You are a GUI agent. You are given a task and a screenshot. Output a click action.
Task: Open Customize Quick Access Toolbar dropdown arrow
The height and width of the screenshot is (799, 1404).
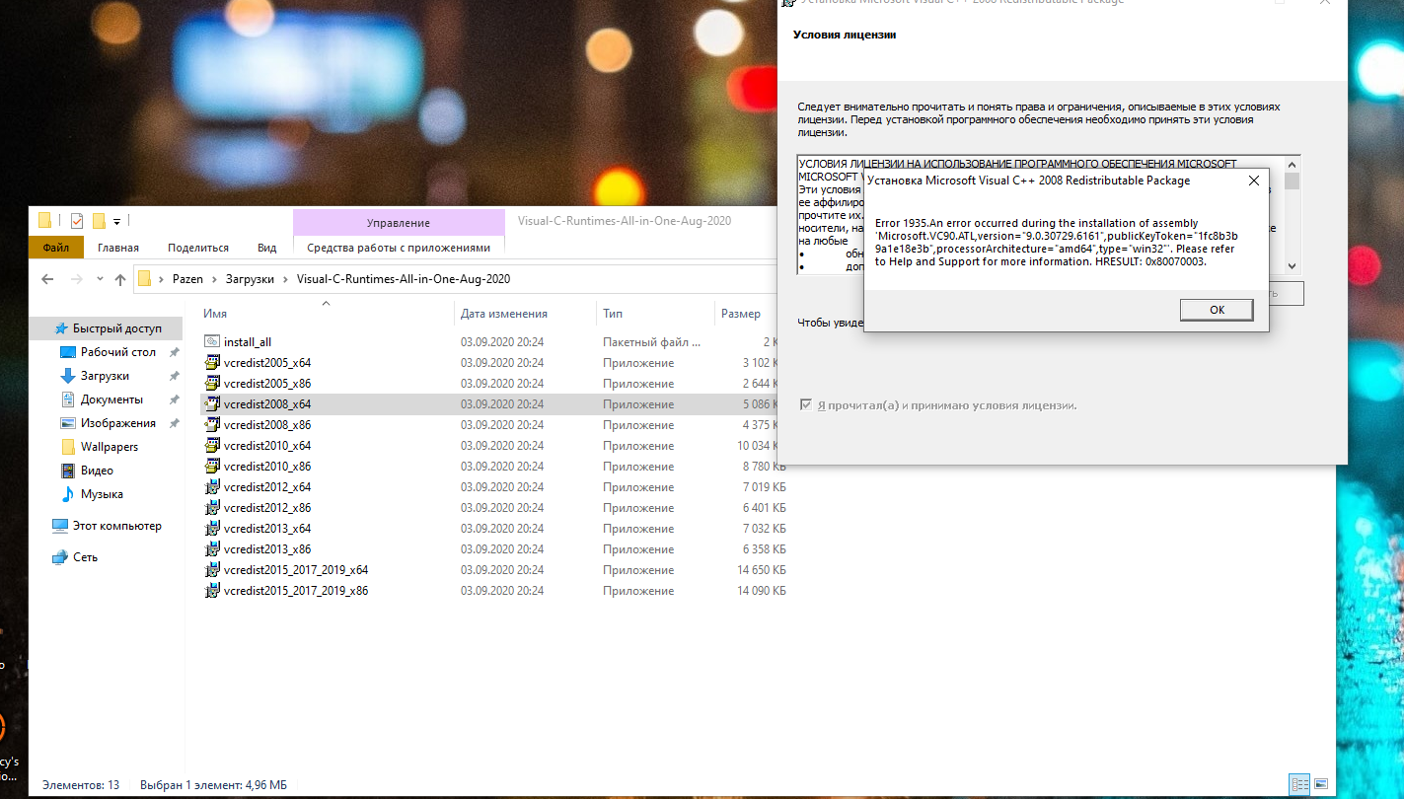tap(116, 221)
